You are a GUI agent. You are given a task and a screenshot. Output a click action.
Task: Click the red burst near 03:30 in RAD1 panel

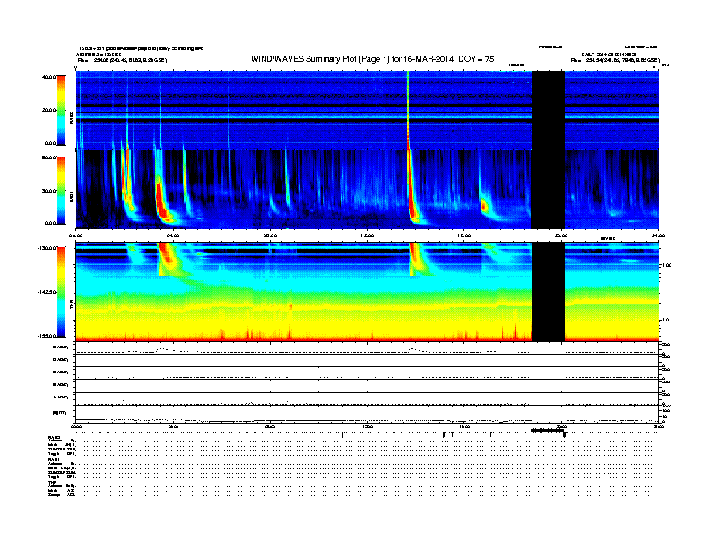click(160, 201)
